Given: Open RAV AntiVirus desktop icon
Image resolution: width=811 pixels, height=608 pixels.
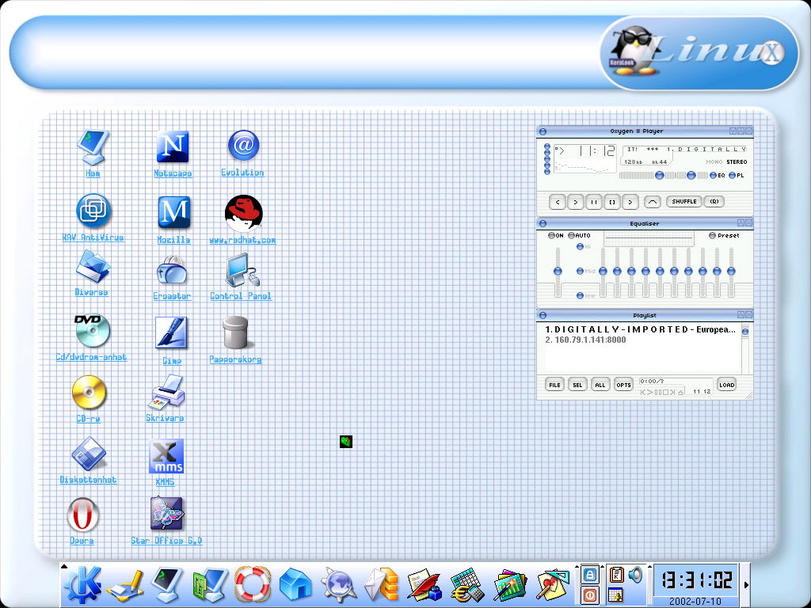Looking at the screenshot, I should click(93, 211).
